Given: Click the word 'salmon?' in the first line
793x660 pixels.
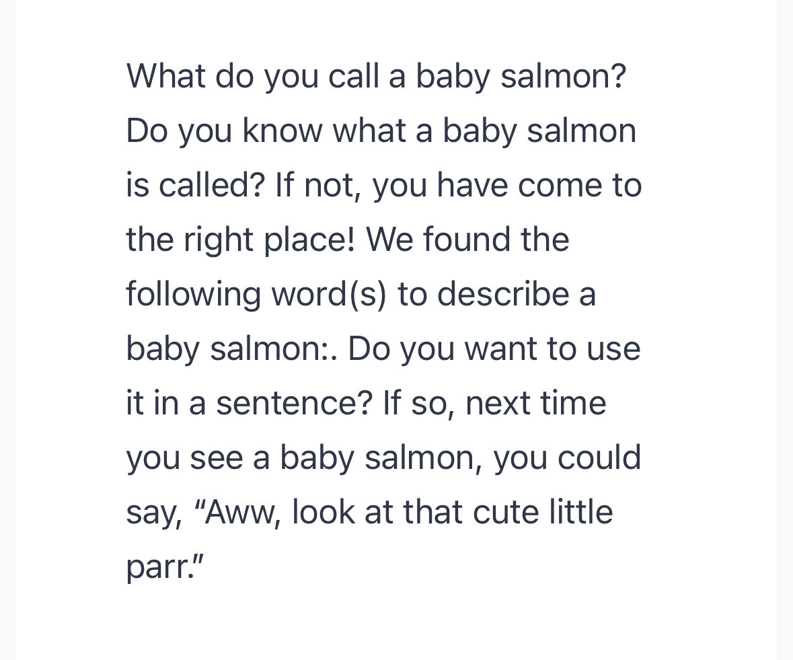Looking at the screenshot, I should tap(564, 76).
